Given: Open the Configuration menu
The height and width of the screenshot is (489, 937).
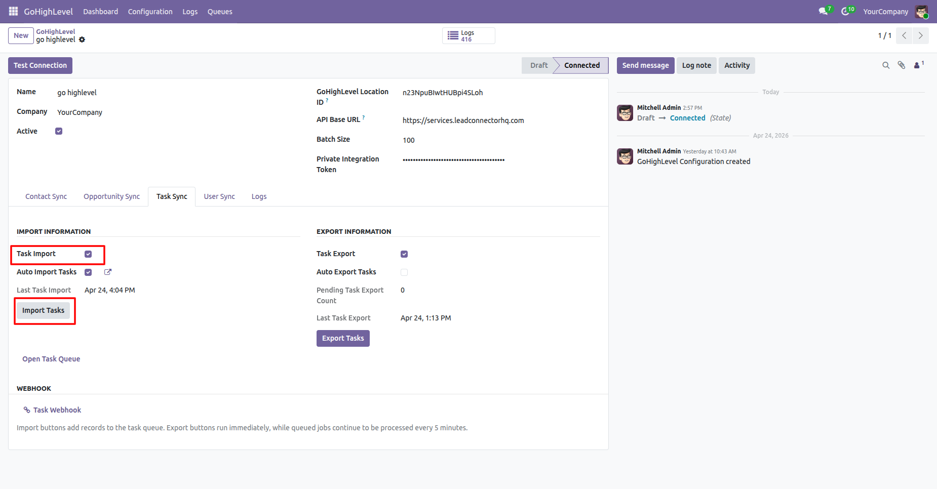Looking at the screenshot, I should (x=150, y=11).
